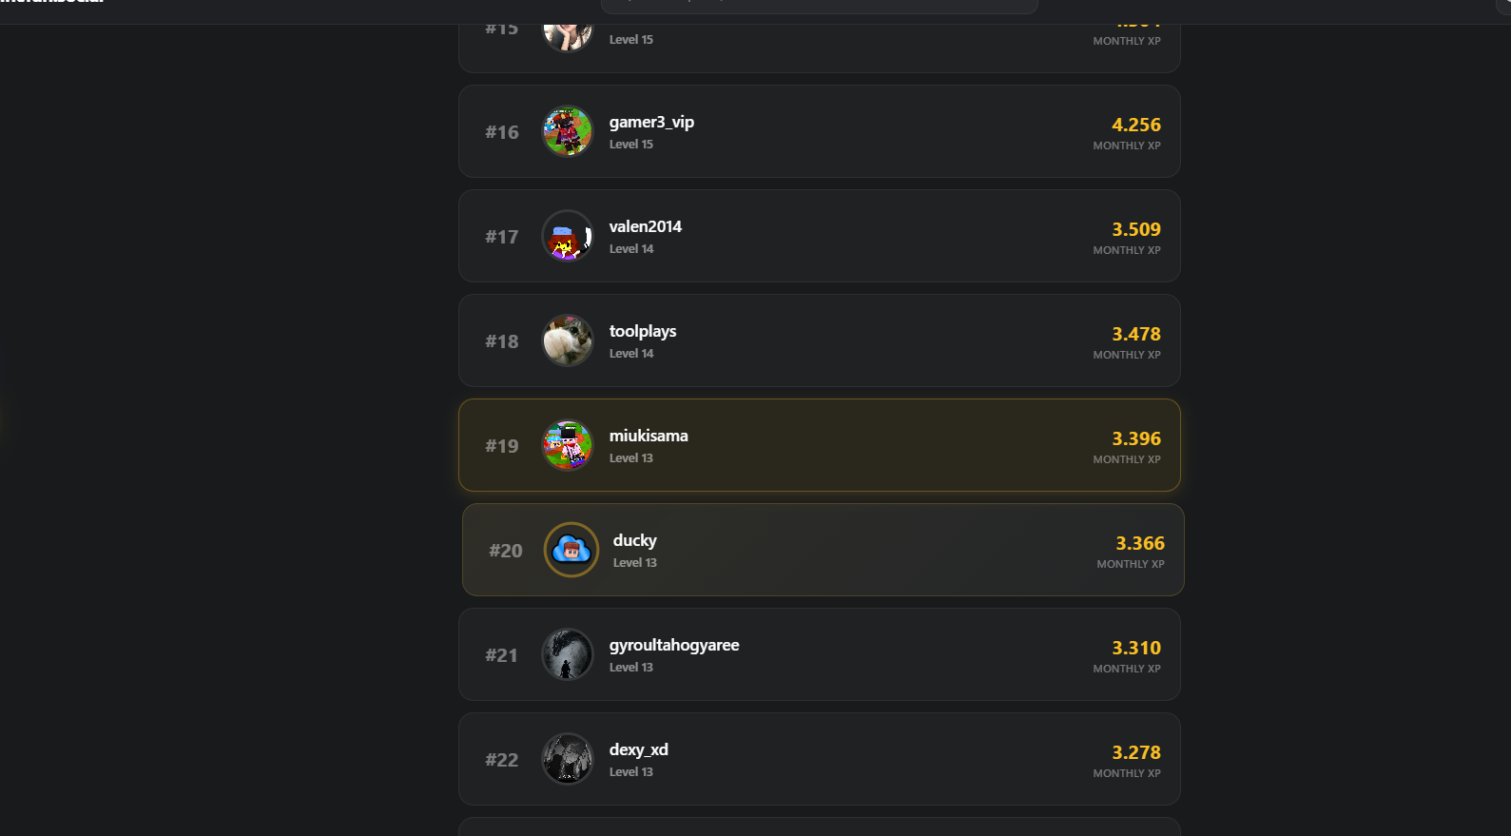1511x836 pixels.
Task: Open gyroultahogyaree's dark avatar
Action: (568, 654)
